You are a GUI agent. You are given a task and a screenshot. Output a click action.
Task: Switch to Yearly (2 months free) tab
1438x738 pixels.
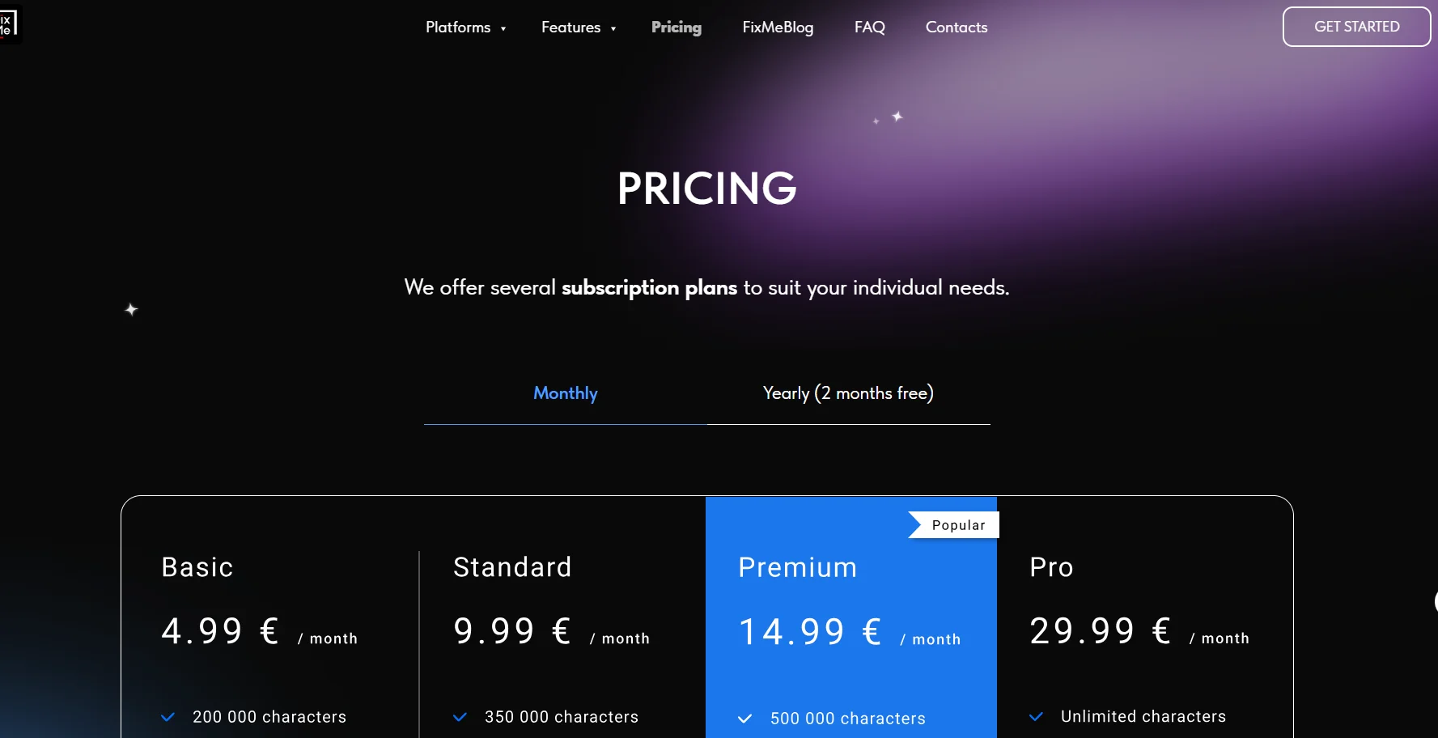pos(848,393)
